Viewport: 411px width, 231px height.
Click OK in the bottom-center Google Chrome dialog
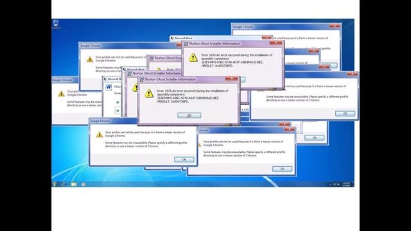point(282,169)
